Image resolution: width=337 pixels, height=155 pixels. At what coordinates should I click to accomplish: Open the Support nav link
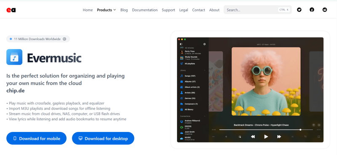(x=168, y=10)
